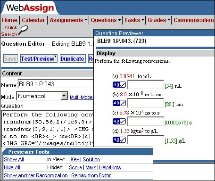Click the answer key value [1.55]
The image size is (215, 181).
[x=171, y=141]
